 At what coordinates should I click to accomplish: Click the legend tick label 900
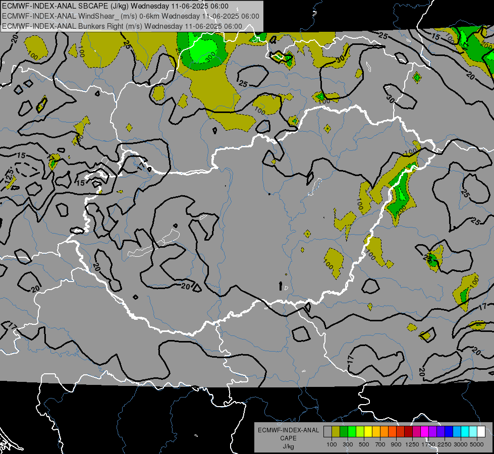[396, 444]
